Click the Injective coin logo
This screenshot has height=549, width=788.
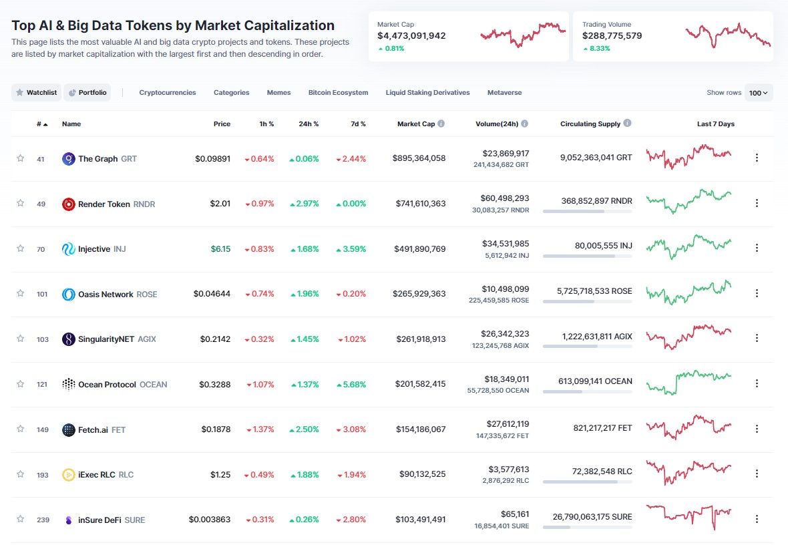(68, 249)
